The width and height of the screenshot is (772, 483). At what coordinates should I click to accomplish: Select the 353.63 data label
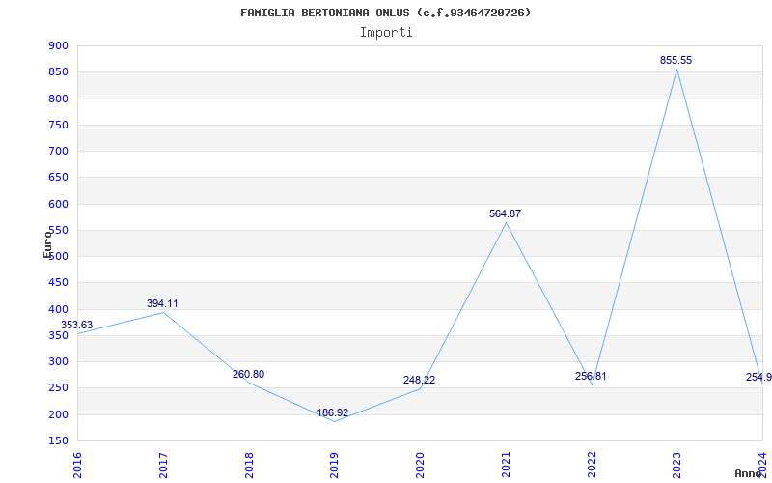[x=76, y=326]
